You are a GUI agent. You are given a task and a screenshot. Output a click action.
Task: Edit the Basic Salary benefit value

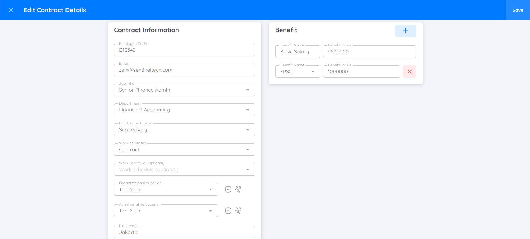pyautogui.click(x=369, y=52)
